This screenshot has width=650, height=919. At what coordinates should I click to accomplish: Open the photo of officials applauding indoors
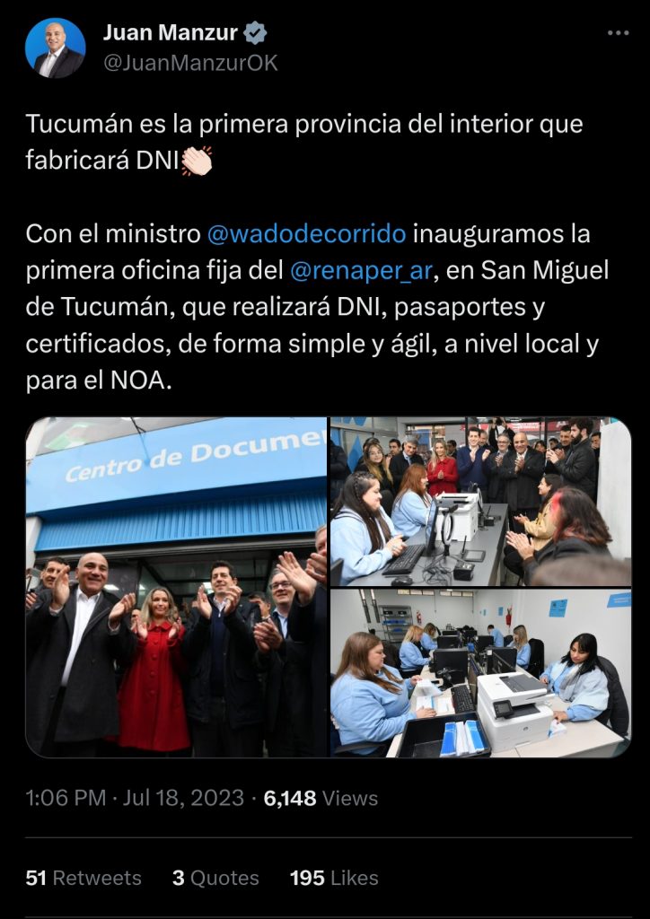(480, 501)
